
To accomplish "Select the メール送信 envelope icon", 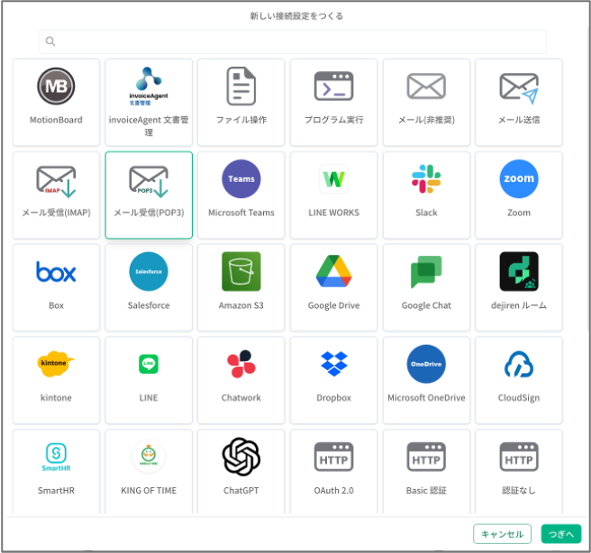I will click(x=519, y=86).
